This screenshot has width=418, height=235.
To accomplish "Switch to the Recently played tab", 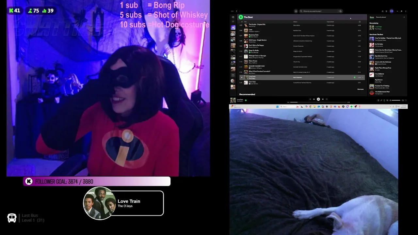I will 381,17.
